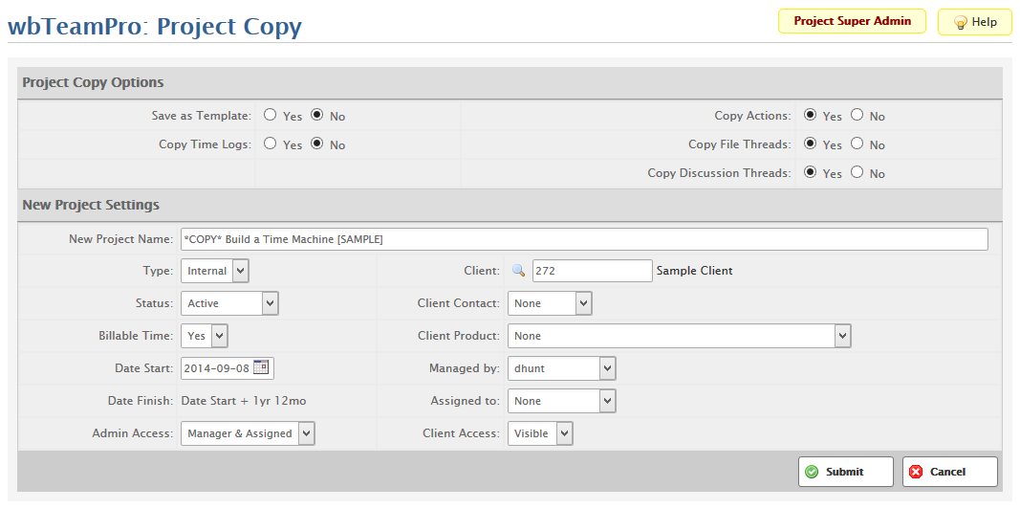
Task: Select Yes for Copy Actions
Action: [810, 115]
